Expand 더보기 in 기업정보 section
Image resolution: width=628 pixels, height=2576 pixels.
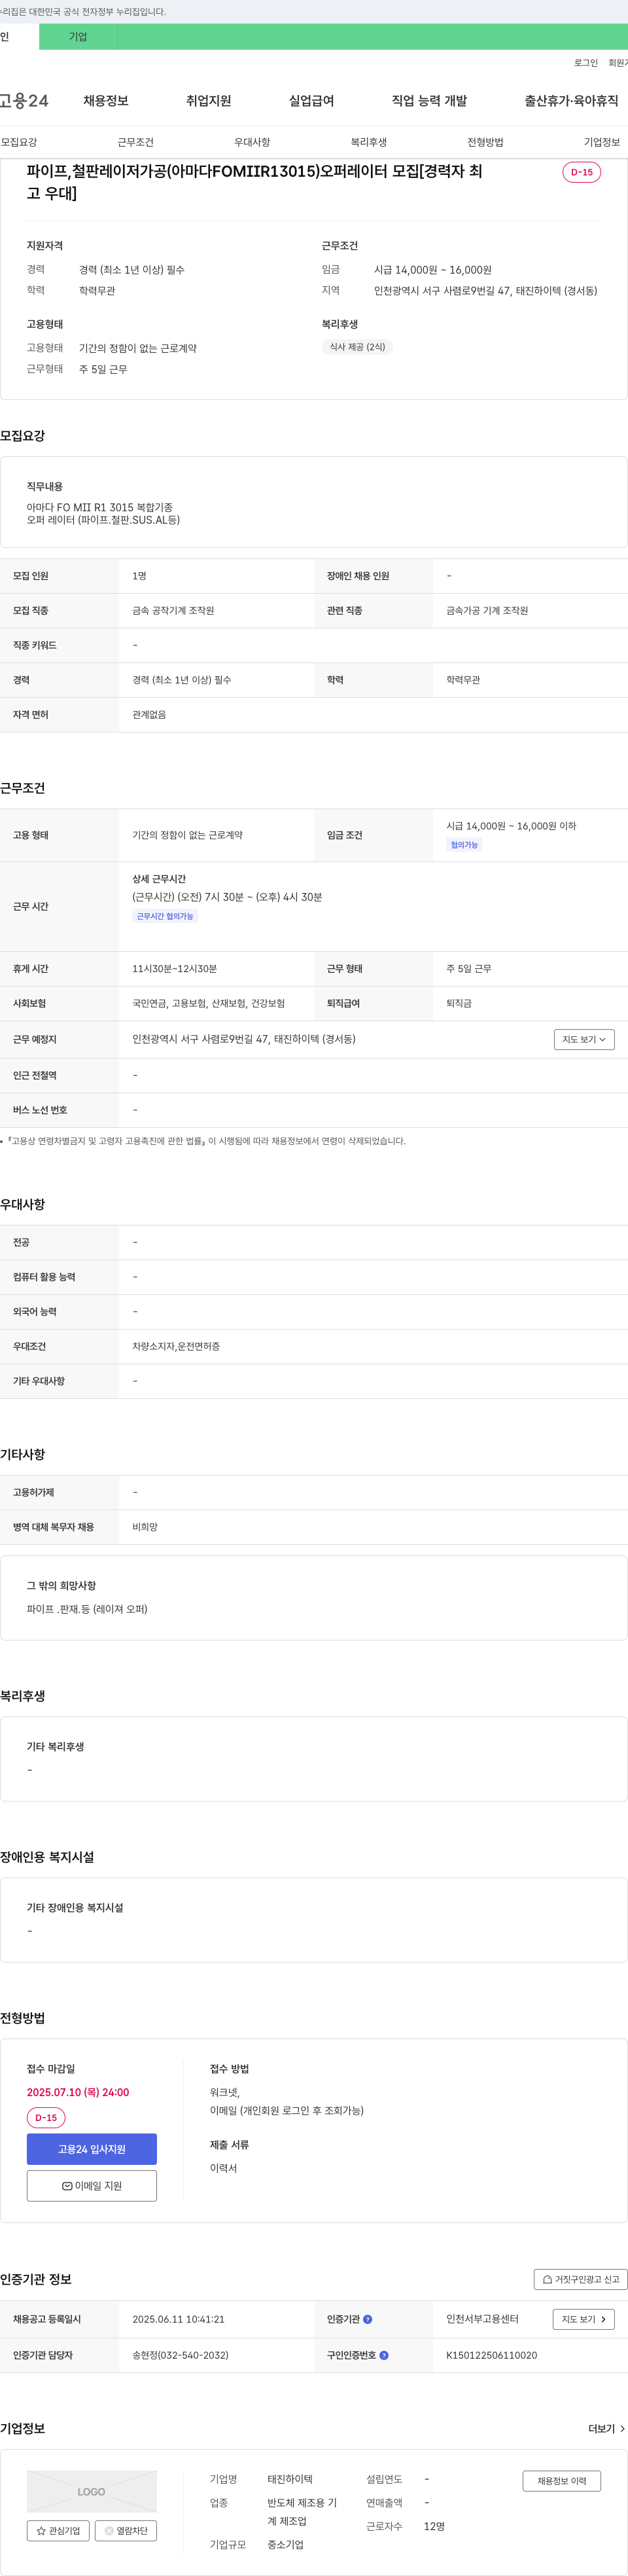point(607,2428)
